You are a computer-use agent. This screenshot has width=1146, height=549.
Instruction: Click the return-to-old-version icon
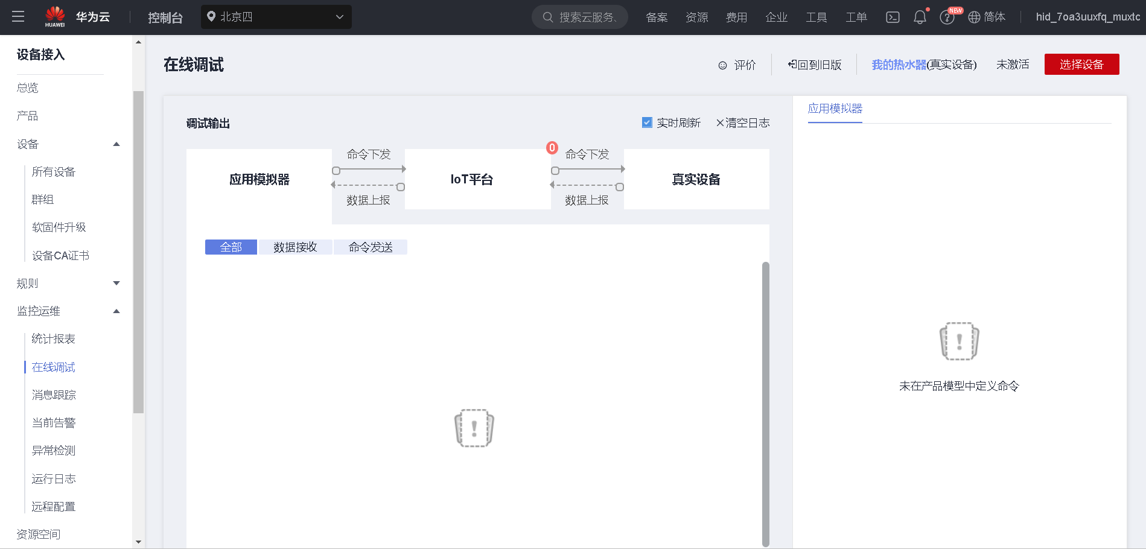pos(792,65)
